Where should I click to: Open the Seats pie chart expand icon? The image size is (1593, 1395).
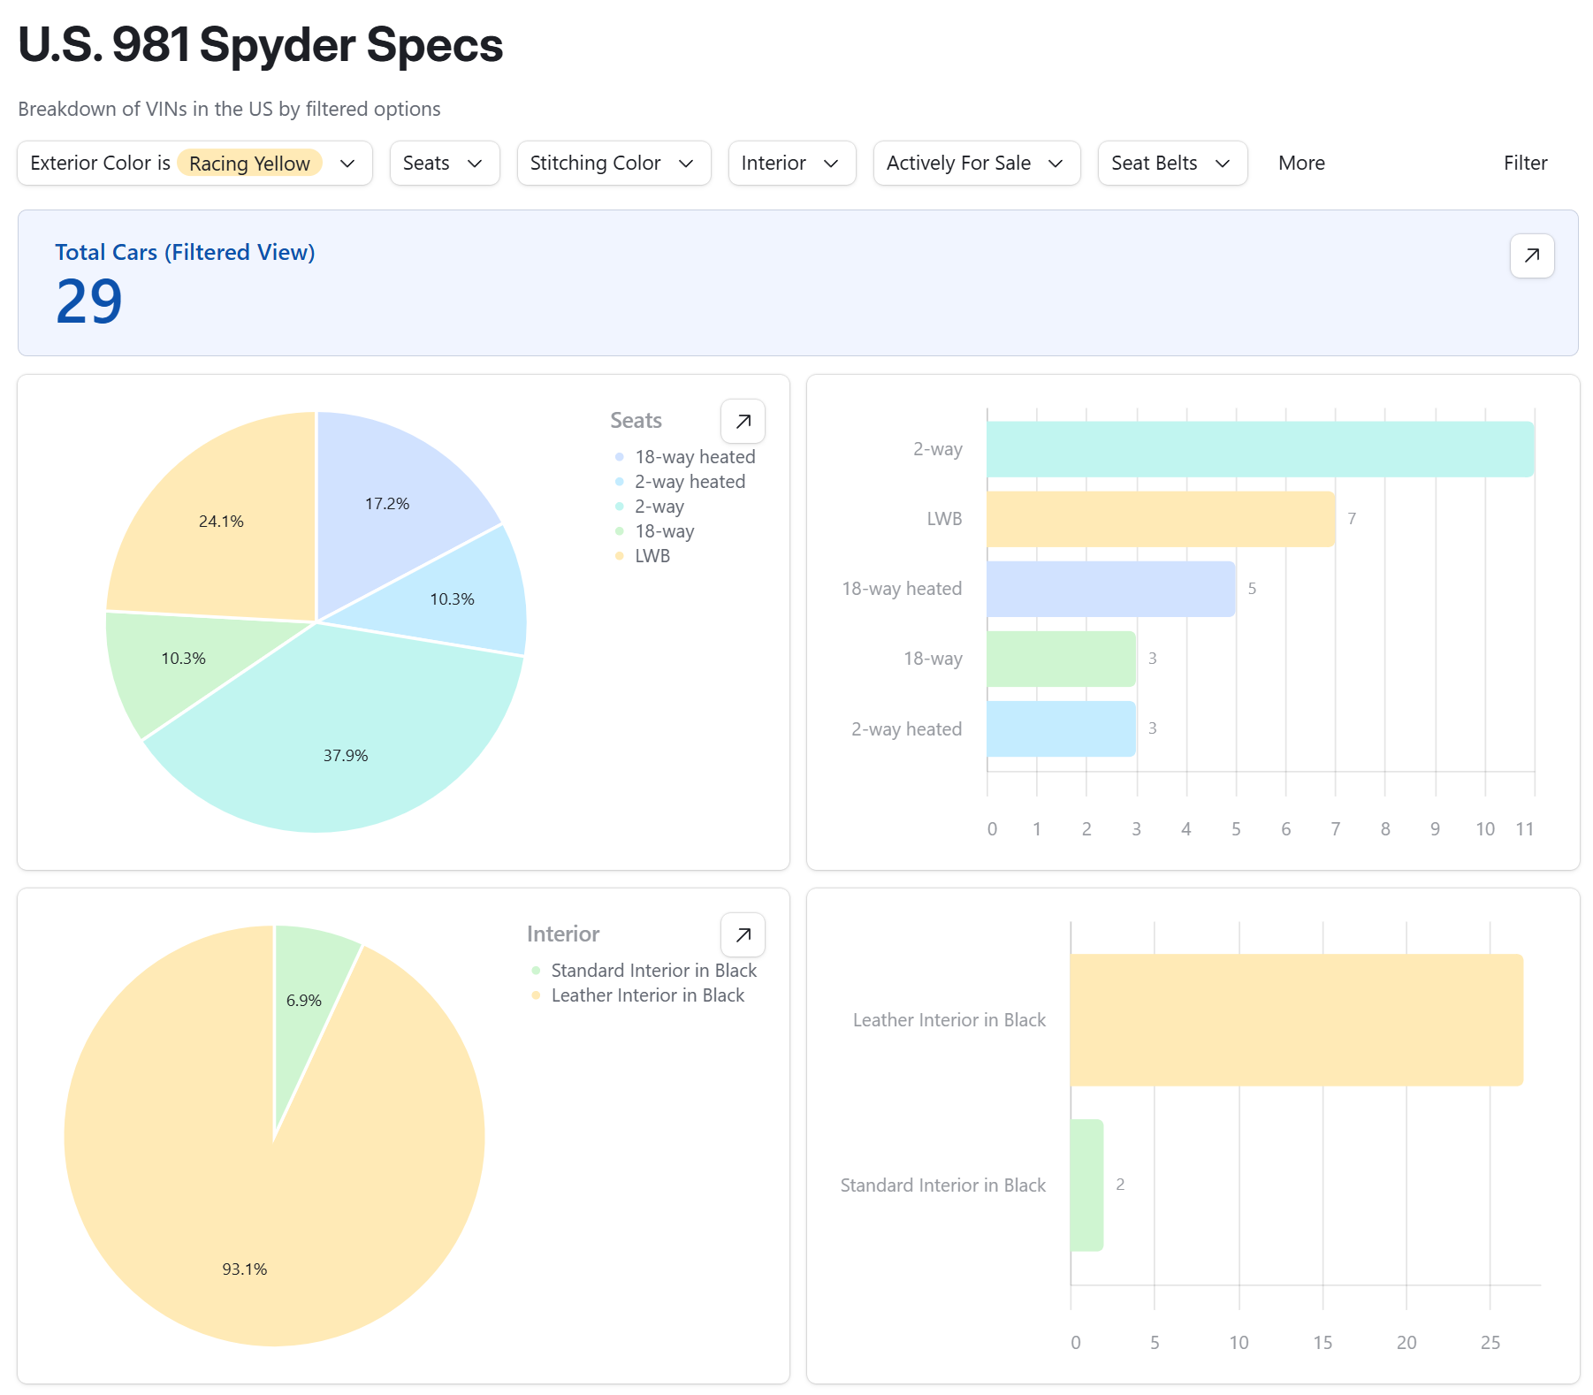tap(743, 421)
